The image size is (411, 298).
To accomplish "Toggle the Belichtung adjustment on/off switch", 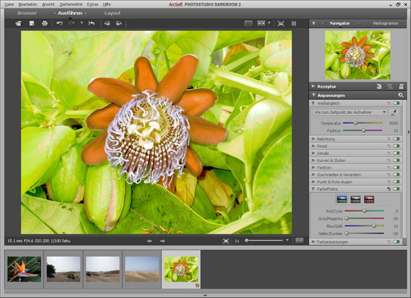I will (x=397, y=139).
